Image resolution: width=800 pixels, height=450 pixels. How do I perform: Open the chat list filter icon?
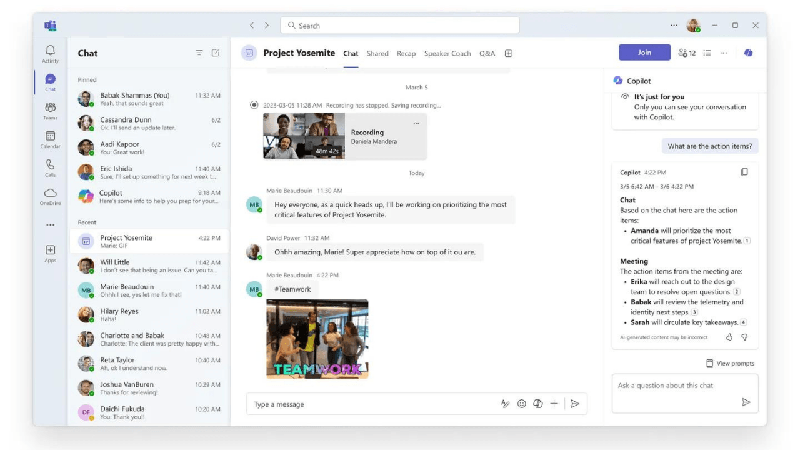[199, 53]
